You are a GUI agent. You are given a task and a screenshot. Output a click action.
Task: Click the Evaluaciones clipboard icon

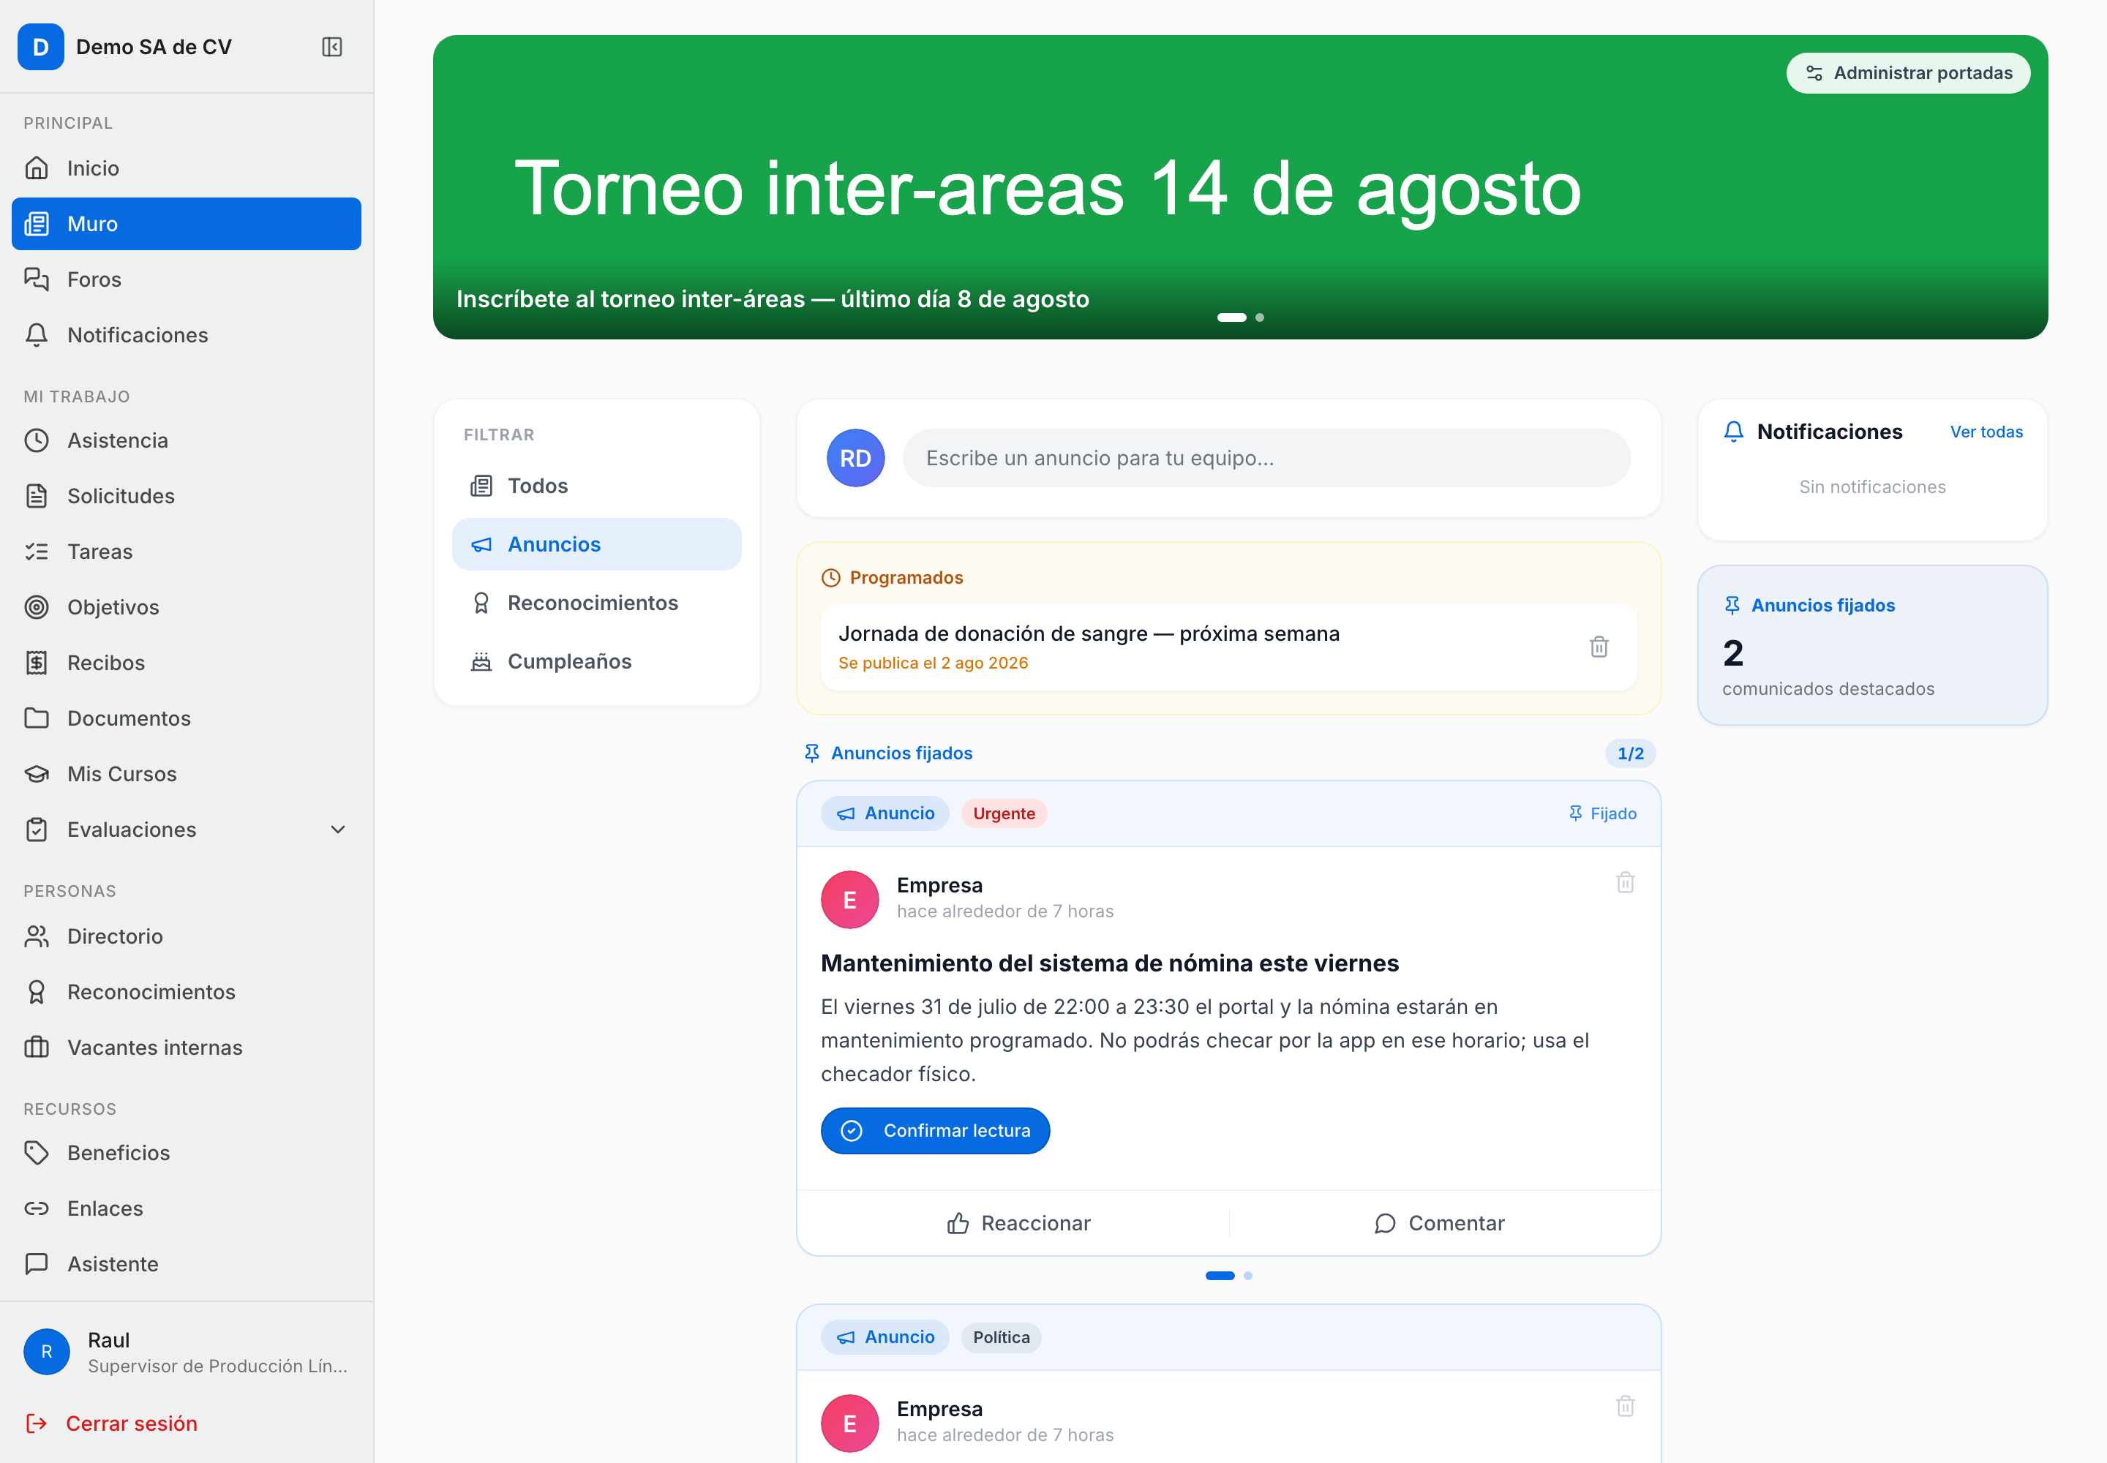click(x=37, y=830)
